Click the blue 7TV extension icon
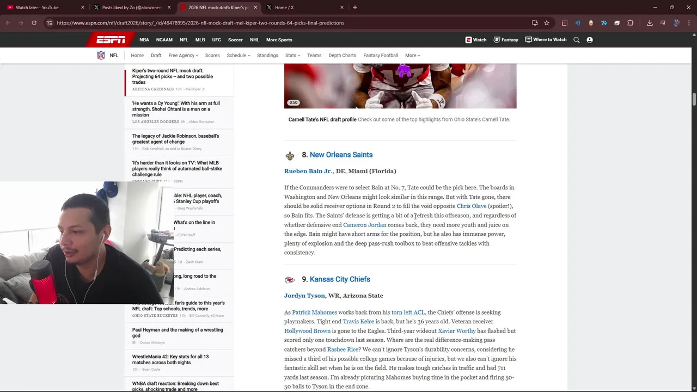This screenshot has width=697, height=392. [x=604, y=23]
